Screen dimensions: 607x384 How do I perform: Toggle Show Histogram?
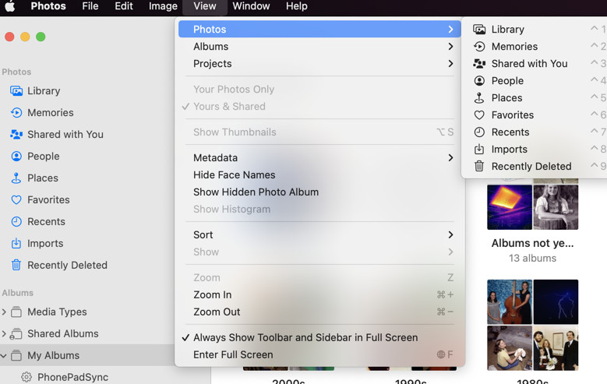click(319, 209)
